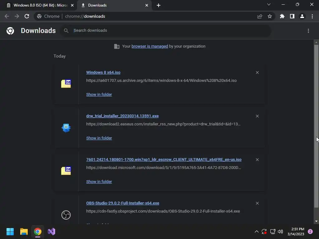Open the volume speaker tray icon
The image size is (319, 239).
(280, 232)
